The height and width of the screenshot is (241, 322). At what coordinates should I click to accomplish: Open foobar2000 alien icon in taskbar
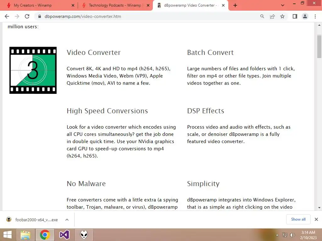coord(84,235)
